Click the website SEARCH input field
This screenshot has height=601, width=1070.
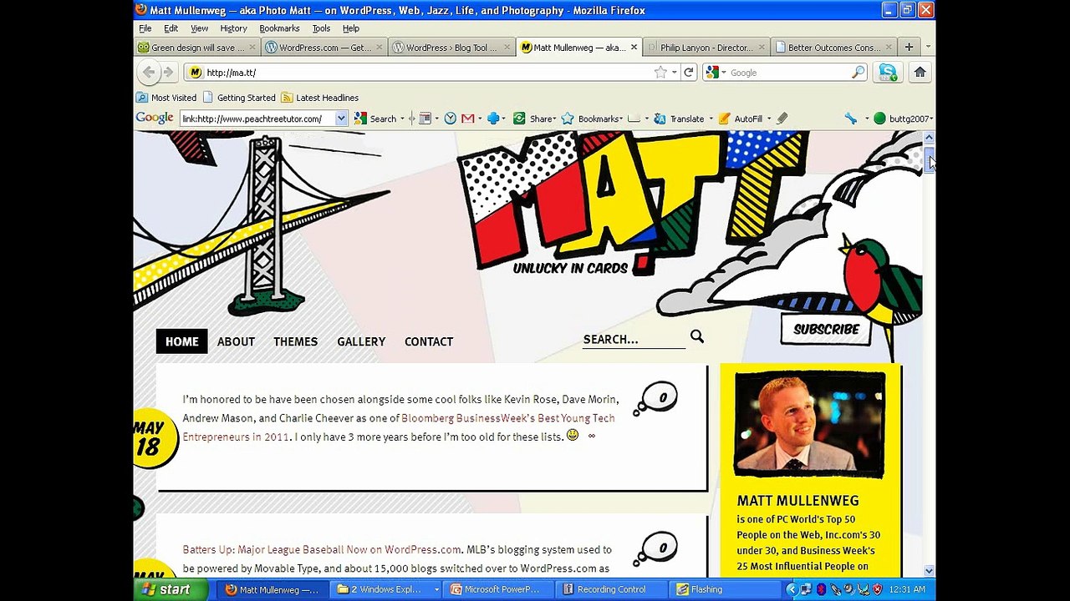(x=633, y=339)
